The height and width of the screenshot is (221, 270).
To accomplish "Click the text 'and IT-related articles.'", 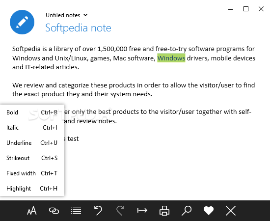I will pyautogui.click(x=46, y=67).
